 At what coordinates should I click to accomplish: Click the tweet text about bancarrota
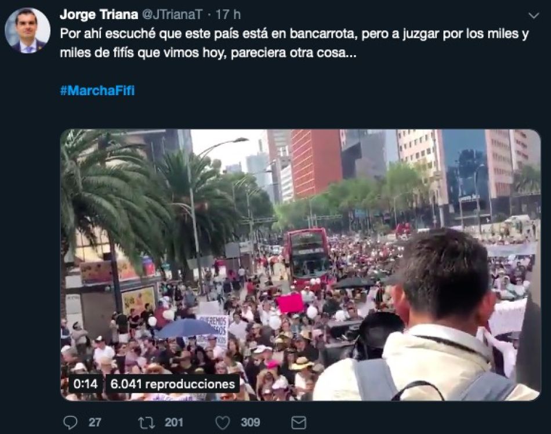click(x=295, y=43)
